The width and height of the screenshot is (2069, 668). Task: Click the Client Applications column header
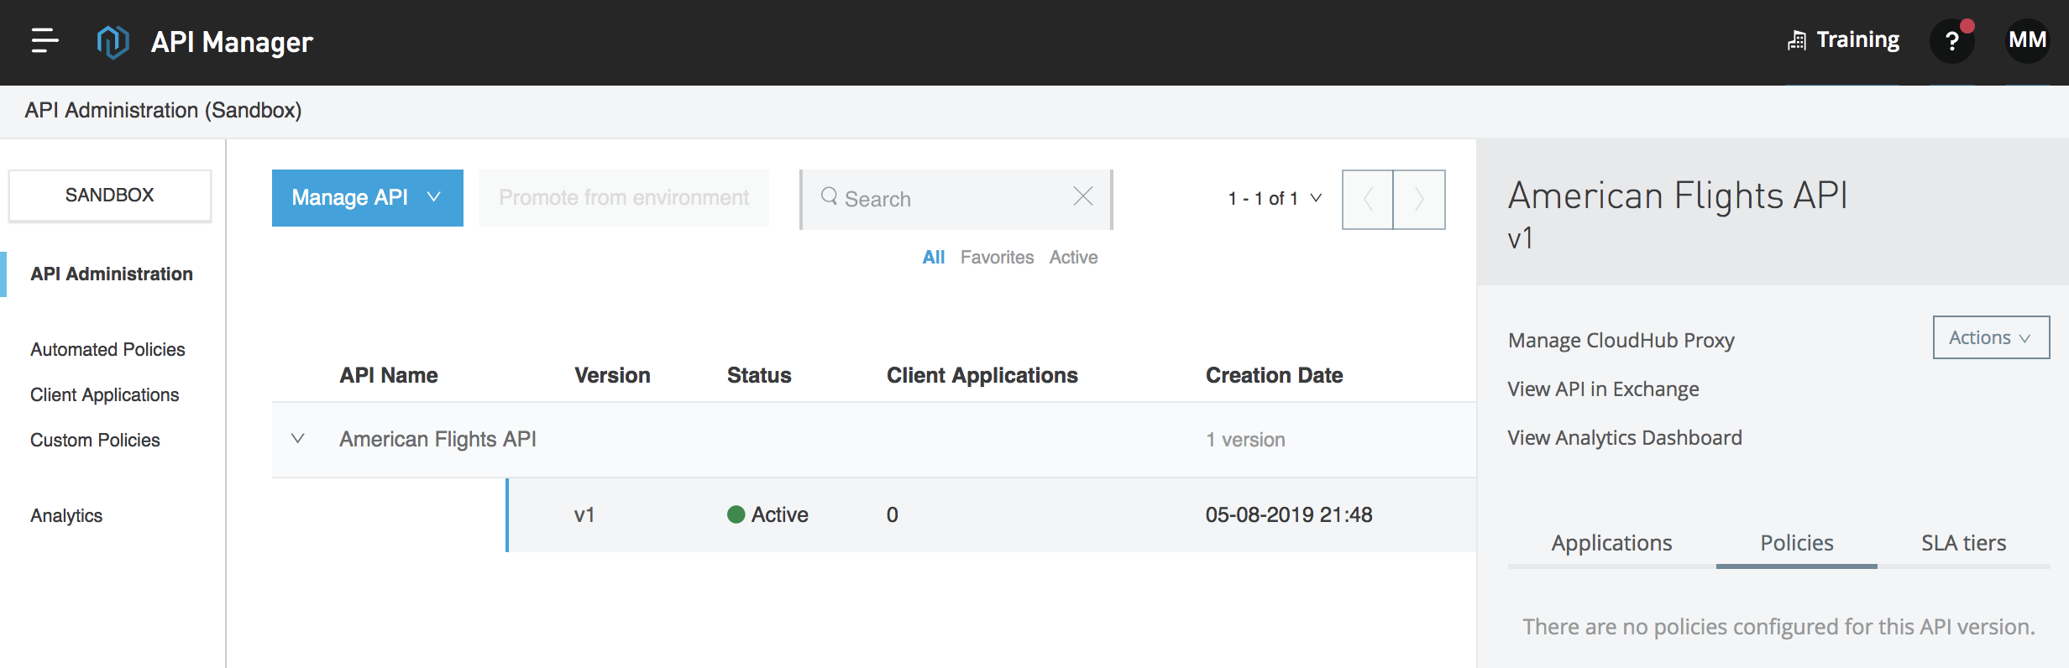pos(982,375)
